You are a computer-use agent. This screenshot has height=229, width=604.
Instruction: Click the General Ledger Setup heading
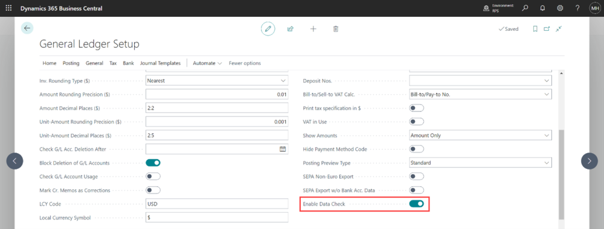pyautogui.click(x=89, y=44)
